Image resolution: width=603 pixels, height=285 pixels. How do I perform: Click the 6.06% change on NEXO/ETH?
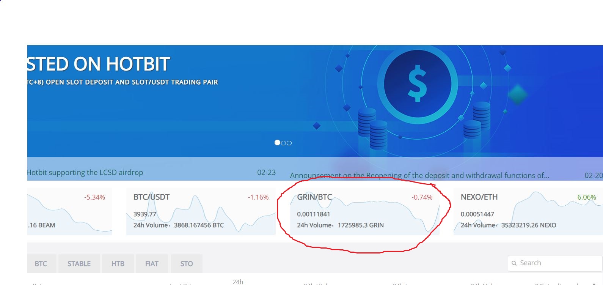coord(587,197)
